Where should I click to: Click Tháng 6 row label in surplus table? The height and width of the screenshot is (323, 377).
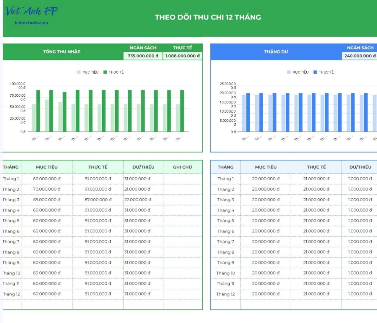click(x=226, y=231)
